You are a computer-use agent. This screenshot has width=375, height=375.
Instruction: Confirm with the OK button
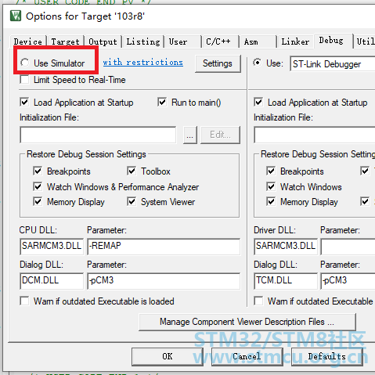168,356
